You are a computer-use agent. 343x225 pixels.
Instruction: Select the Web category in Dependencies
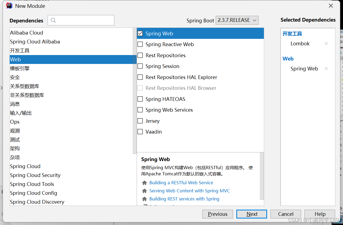coord(71,59)
